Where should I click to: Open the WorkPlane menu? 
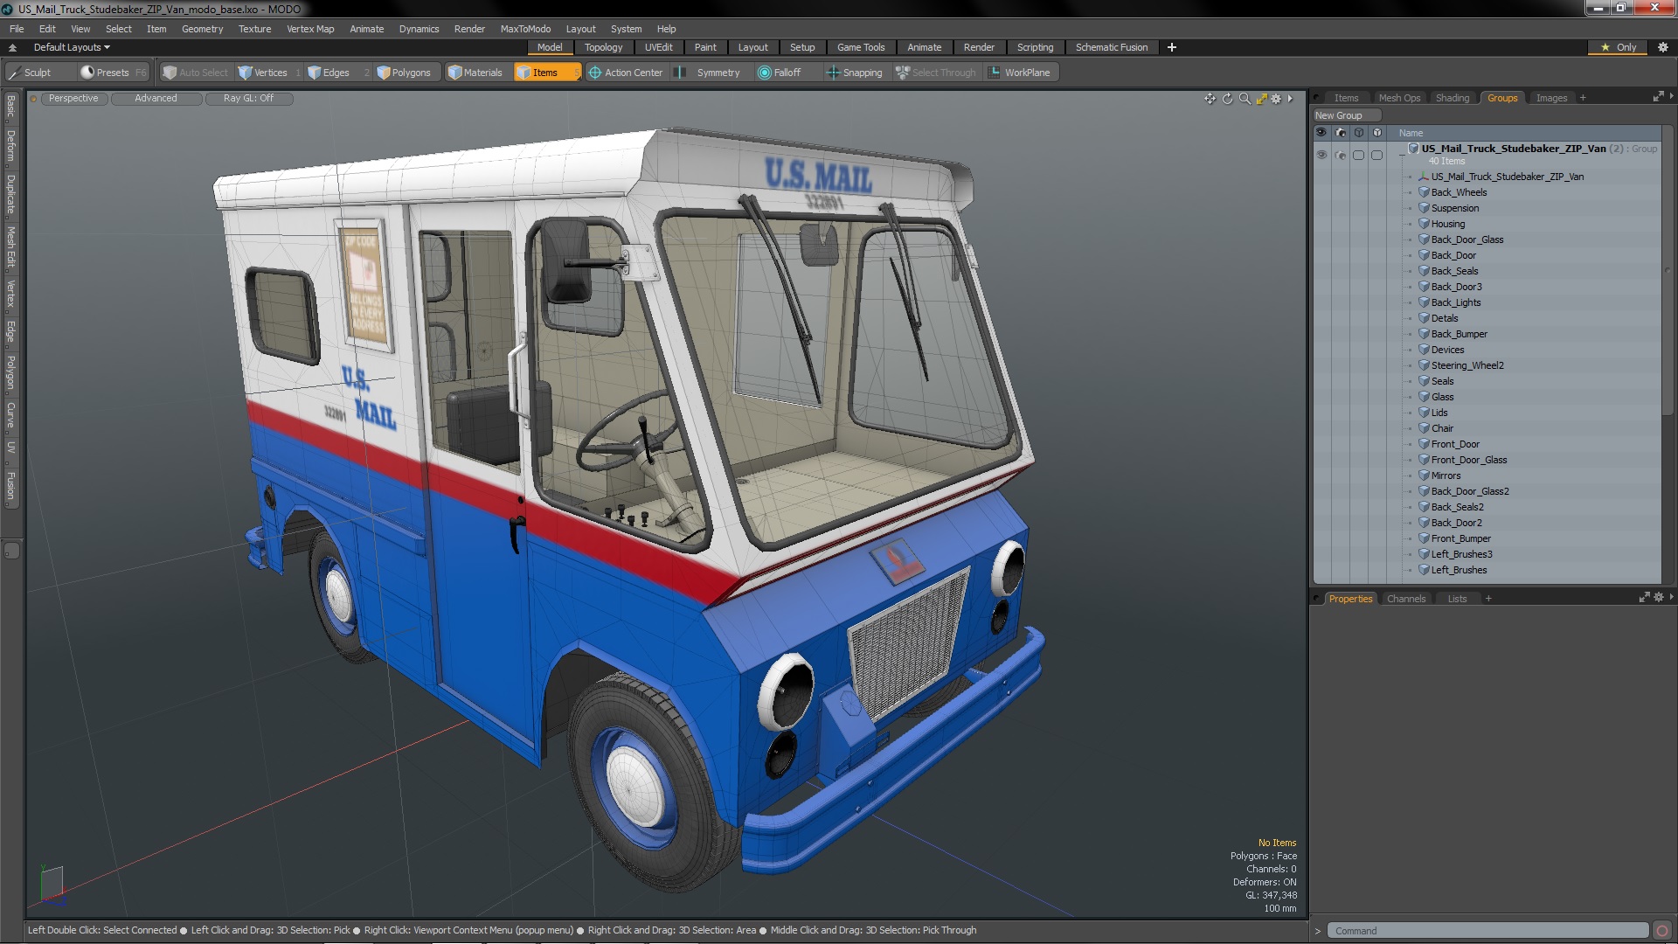(1020, 73)
